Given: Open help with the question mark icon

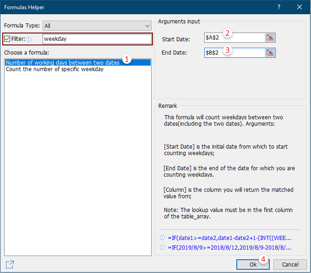Looking at the screenshot, I should (x=279, y=7).
